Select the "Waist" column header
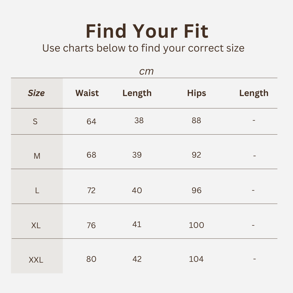 click(x=87, y=93)
